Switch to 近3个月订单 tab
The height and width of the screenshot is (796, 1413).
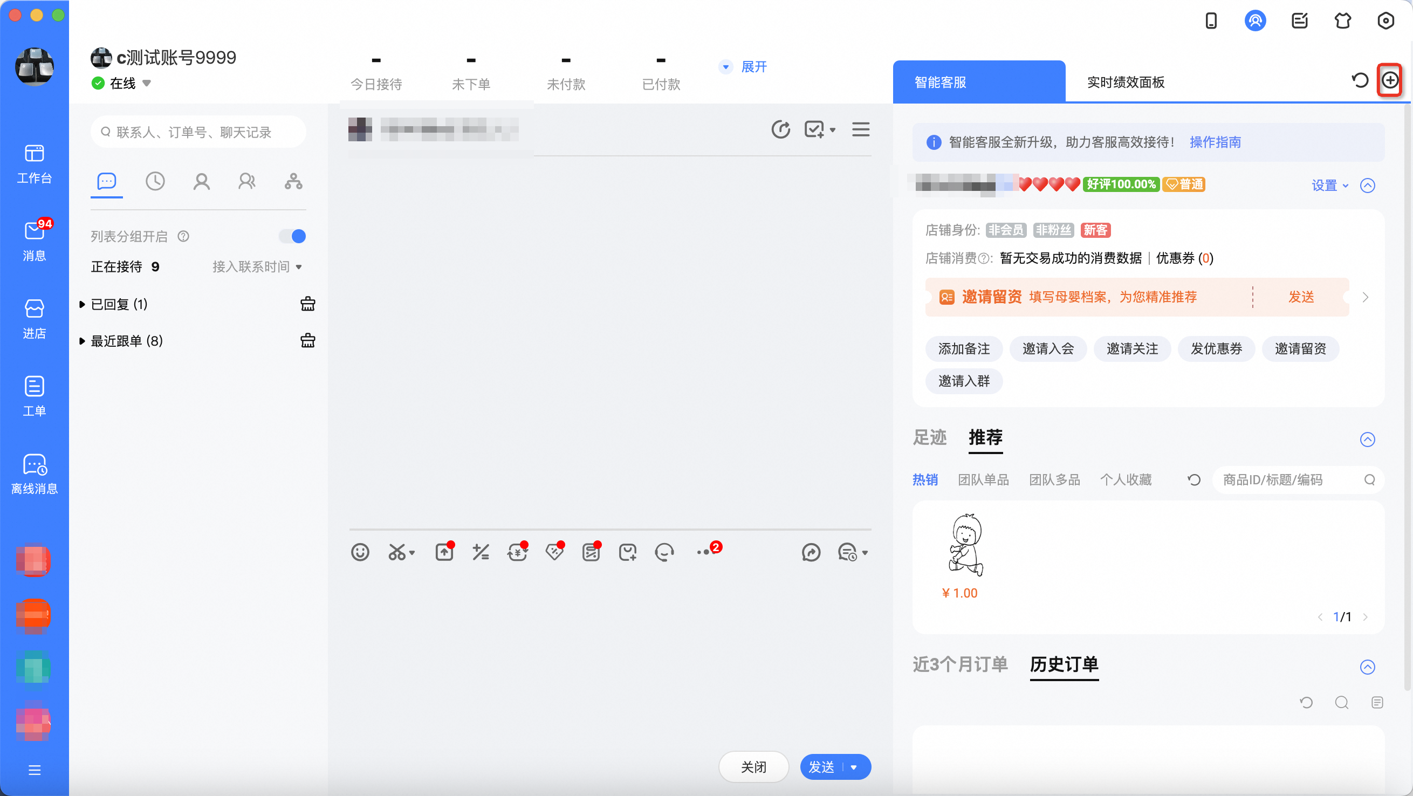(x=961, y=664)
